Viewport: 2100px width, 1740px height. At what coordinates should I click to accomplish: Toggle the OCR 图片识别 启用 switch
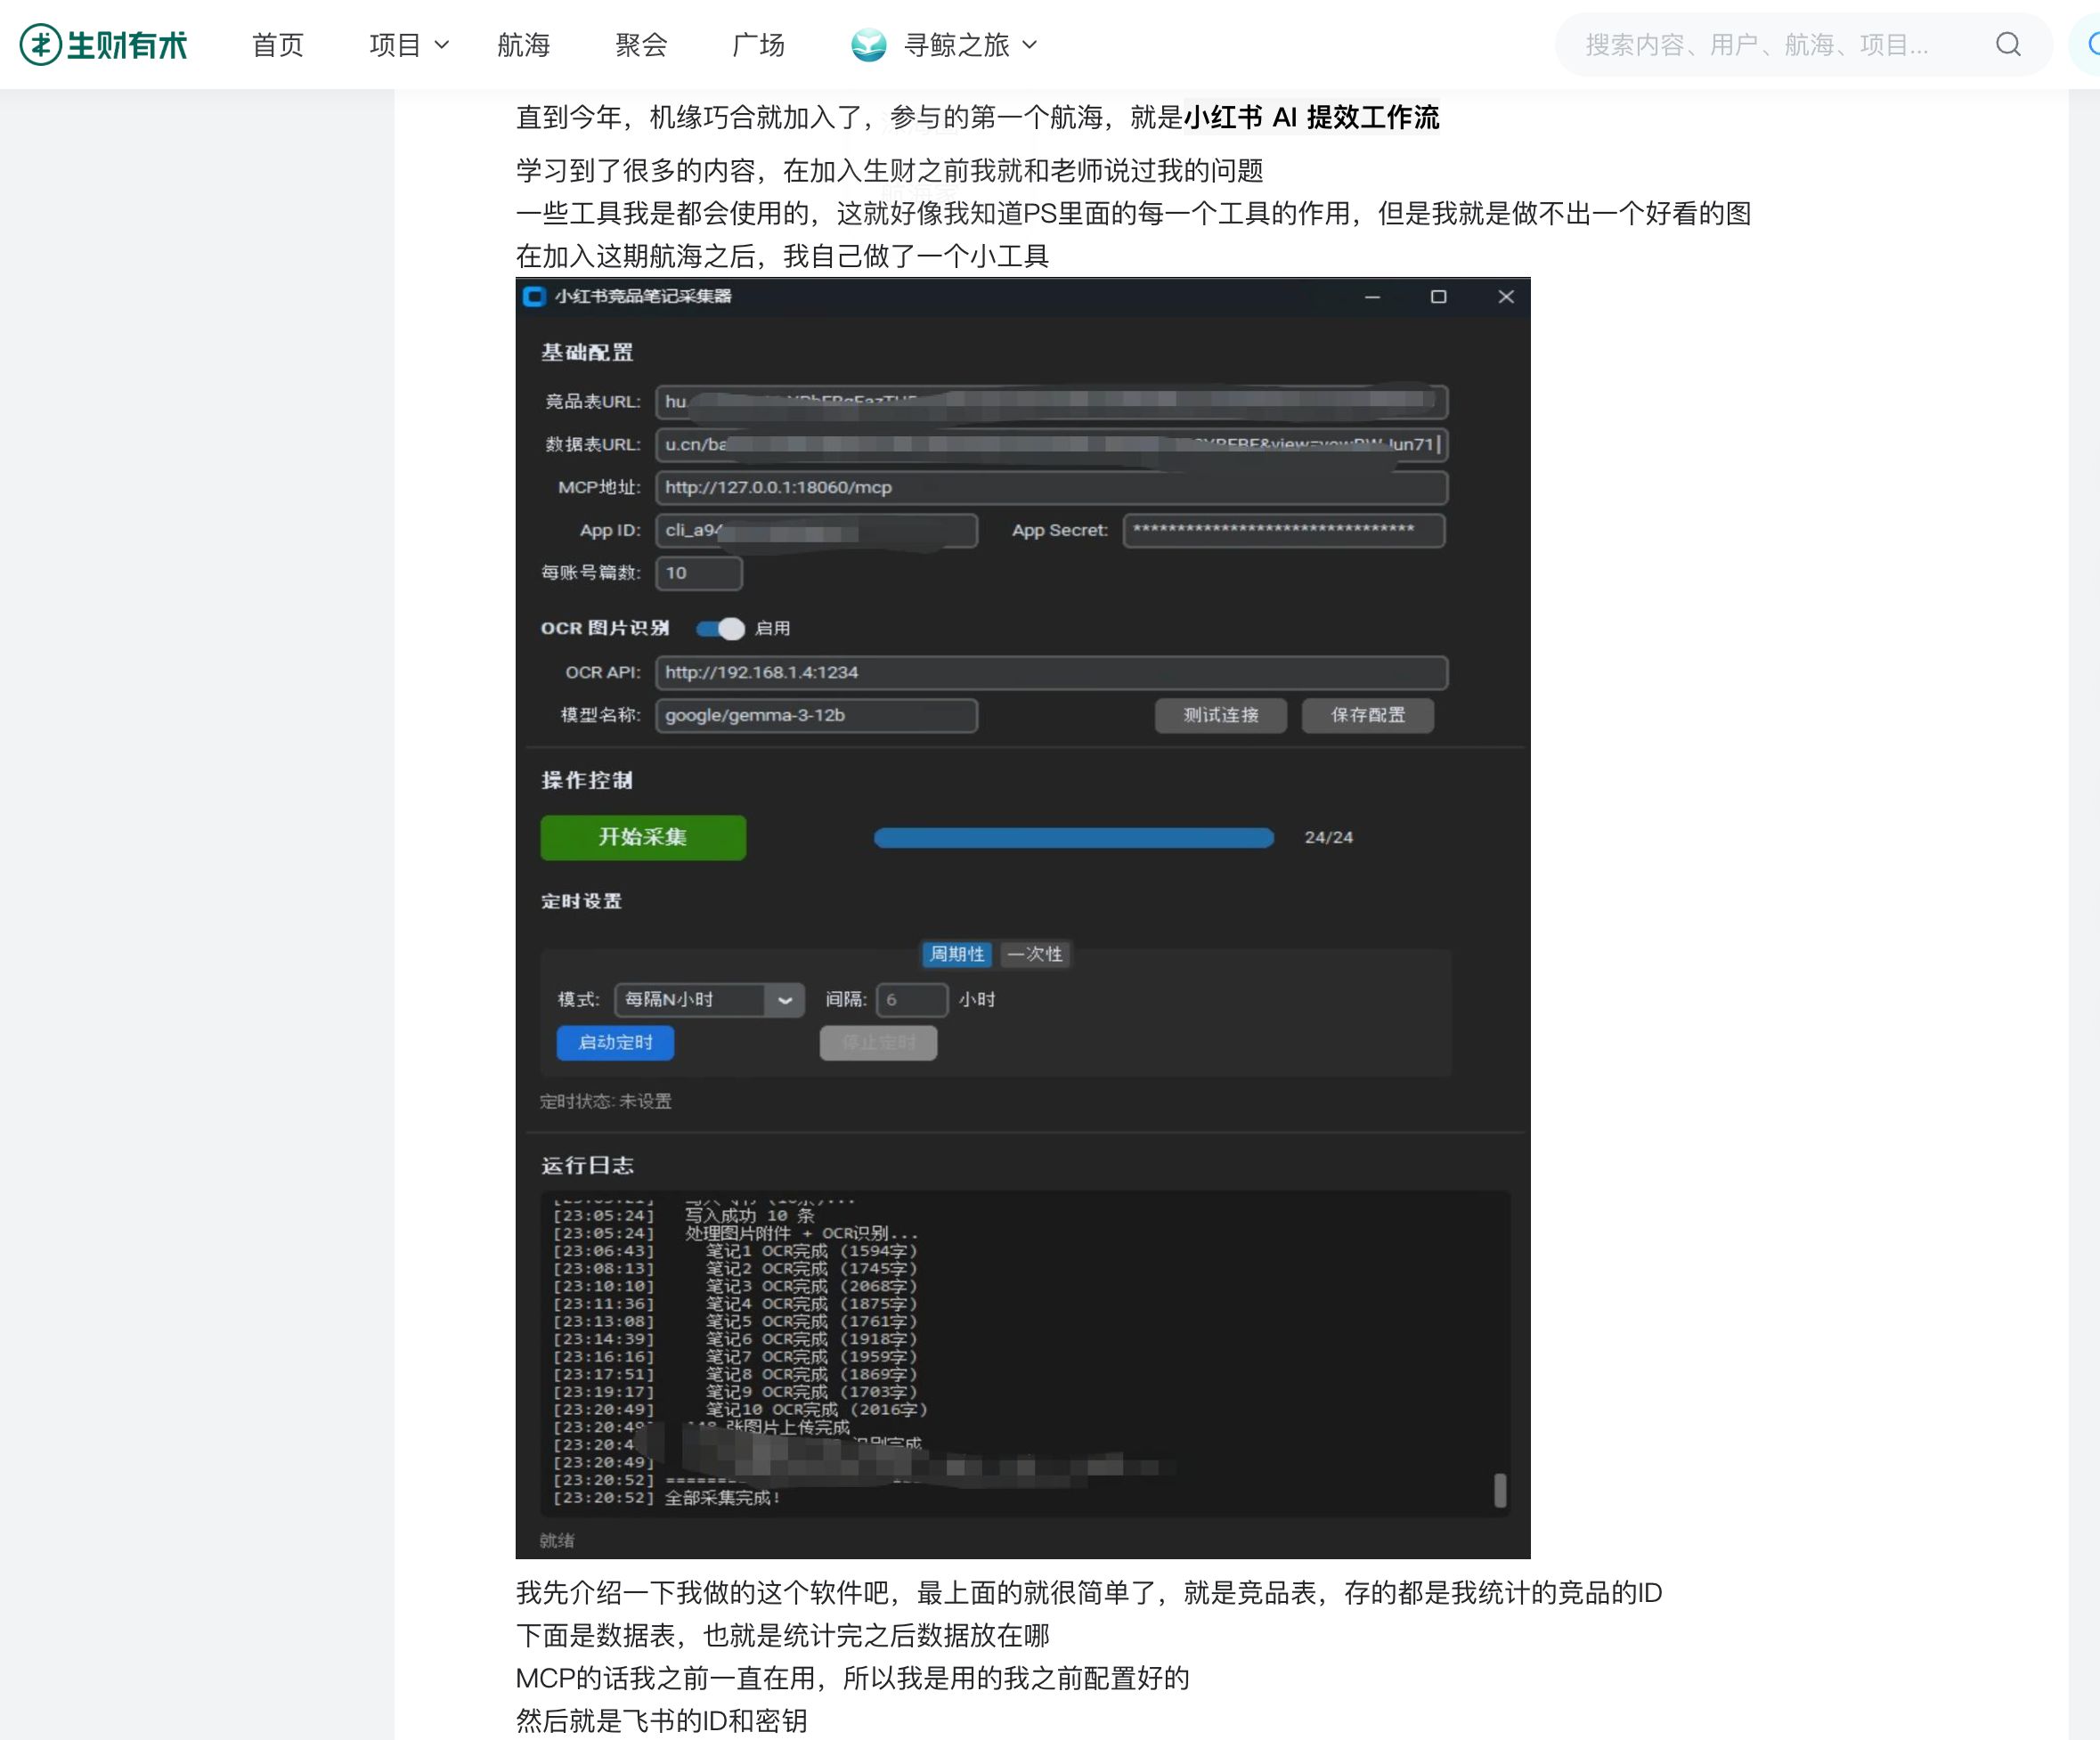[x=720, y=629]
